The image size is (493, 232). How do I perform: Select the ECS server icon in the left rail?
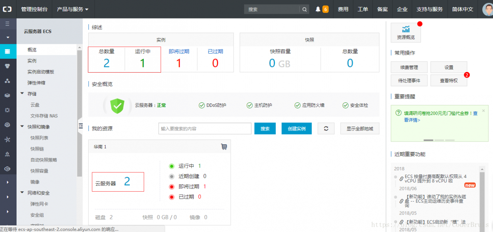(8, 52)
